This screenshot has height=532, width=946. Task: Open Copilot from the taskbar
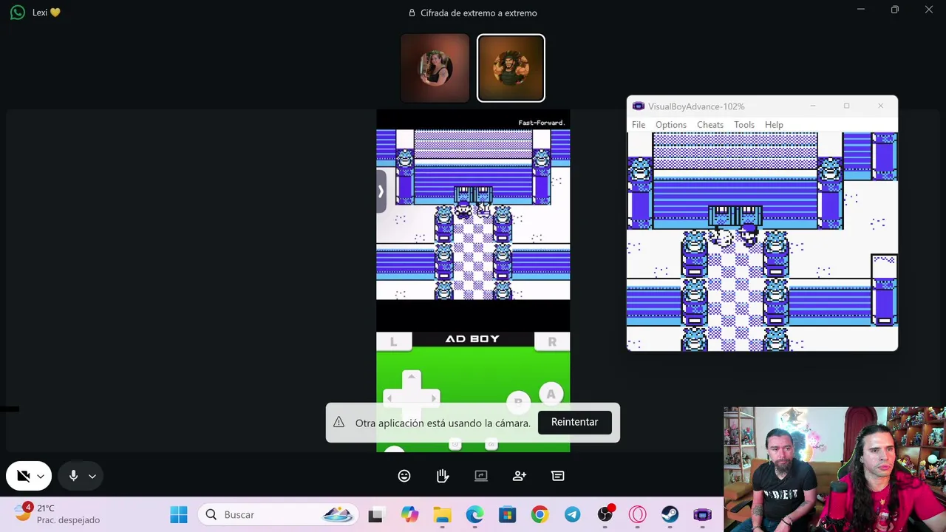tap(409, 514)
